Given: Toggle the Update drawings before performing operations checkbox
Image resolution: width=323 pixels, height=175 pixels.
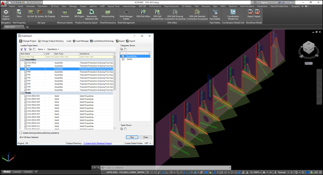Looking at the screenshot, I should 21,133.
